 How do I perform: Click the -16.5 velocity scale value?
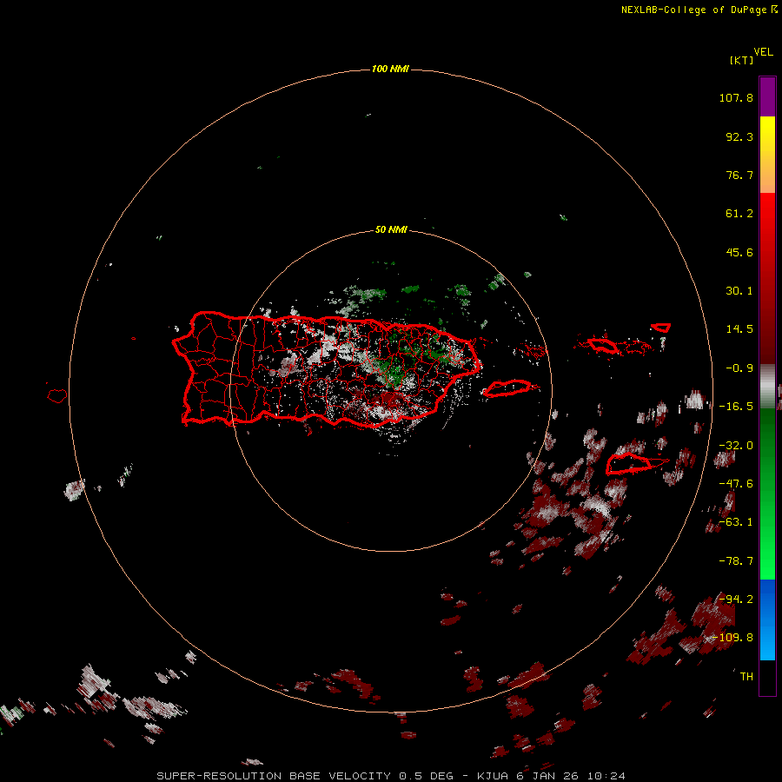coord(736,407)
